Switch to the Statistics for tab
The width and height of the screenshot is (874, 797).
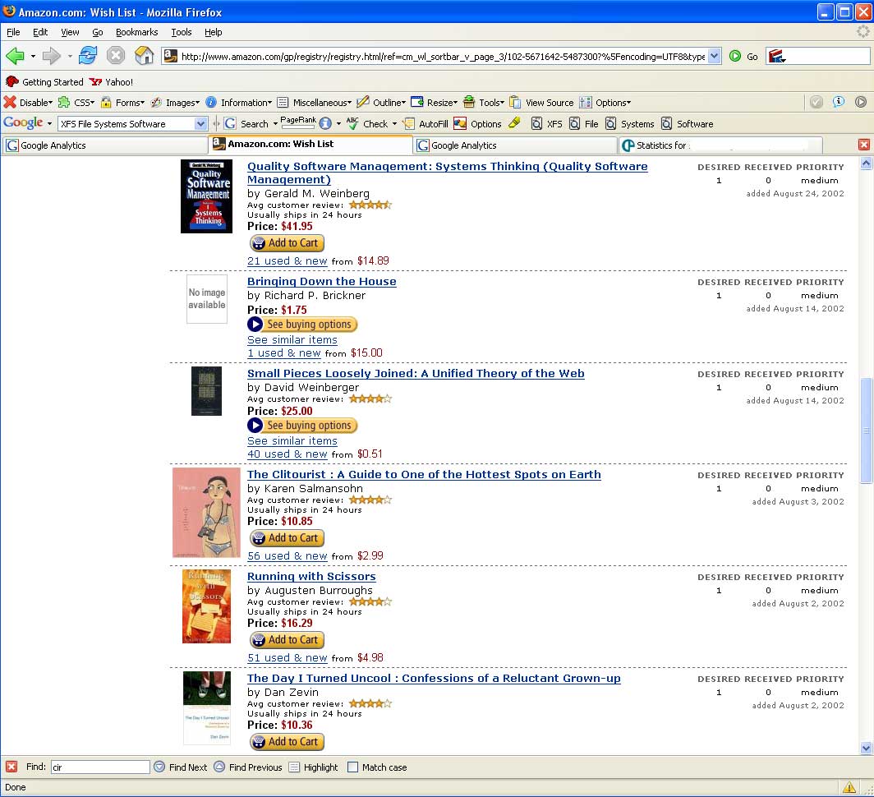pos(721,145)
